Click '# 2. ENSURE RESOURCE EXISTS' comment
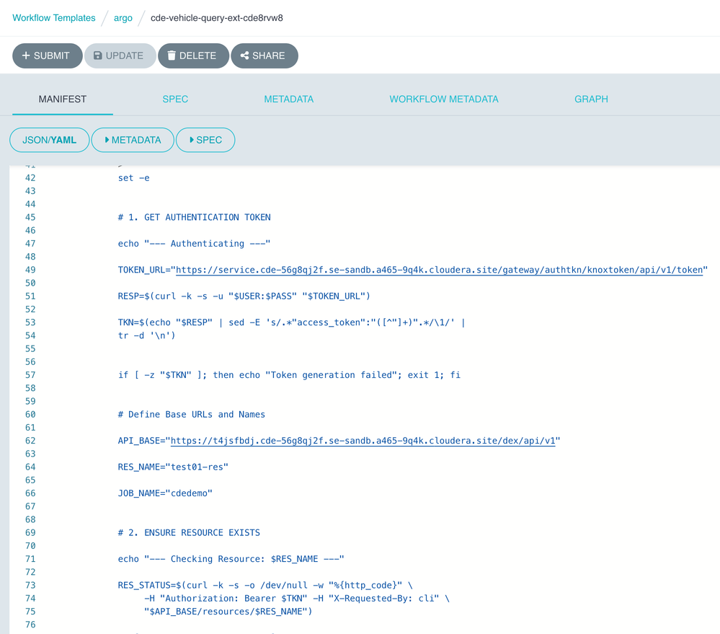720x634 pixels. 189,533
